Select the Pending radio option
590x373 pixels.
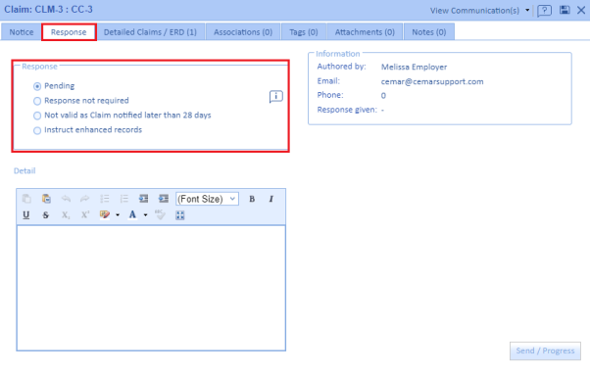pos(37,86)
